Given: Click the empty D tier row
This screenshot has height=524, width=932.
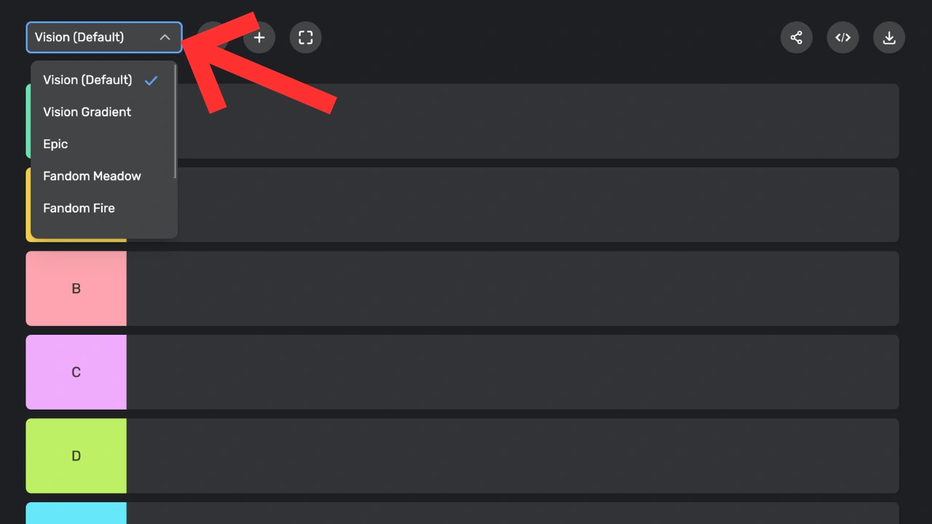Looking at the screenshot, I should 513,456.
